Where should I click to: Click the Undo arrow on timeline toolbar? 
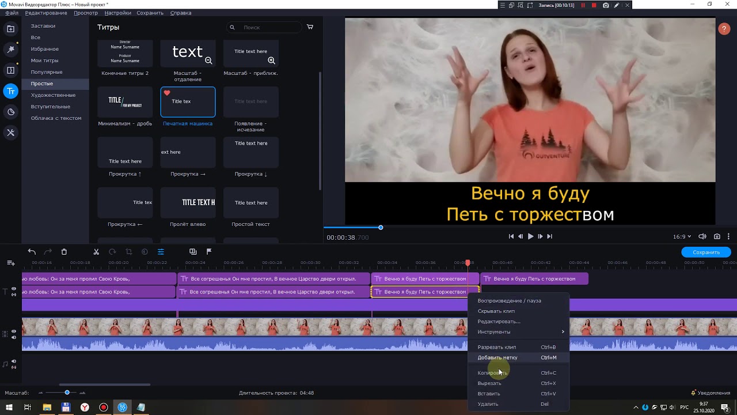(x=32, y=252)
